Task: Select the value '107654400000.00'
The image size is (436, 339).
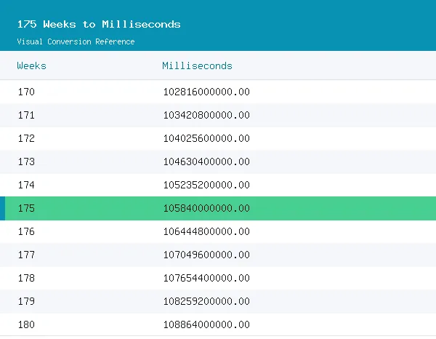Action: click(x=206, y=278)
